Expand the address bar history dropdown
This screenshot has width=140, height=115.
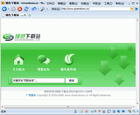(132, 9)
